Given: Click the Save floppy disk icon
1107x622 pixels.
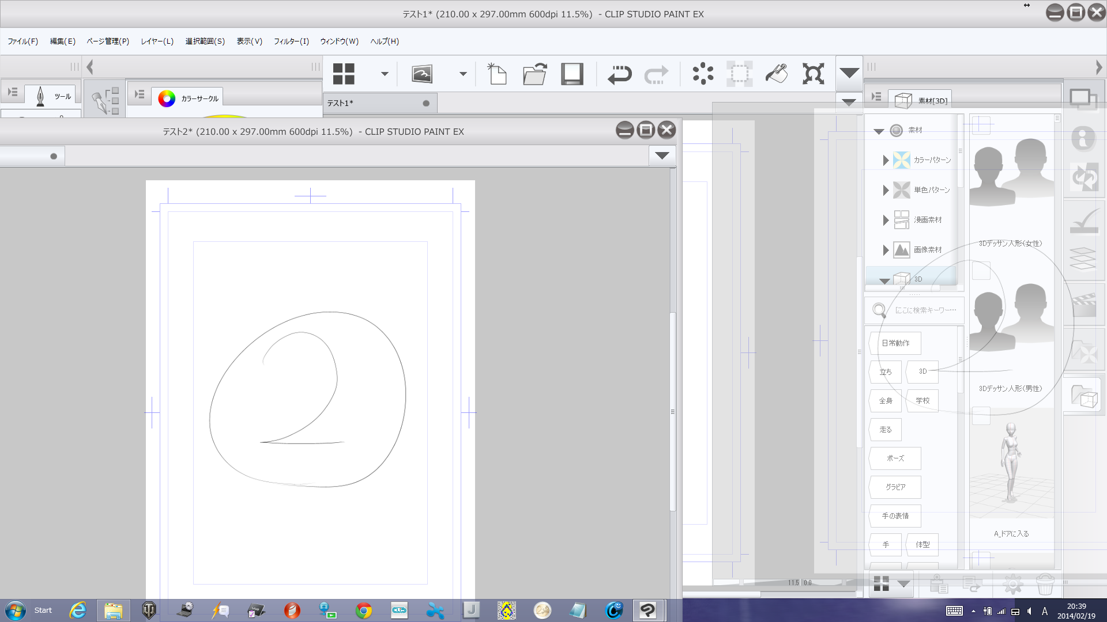Looking at the screenshot, I should tap(572, 74).
